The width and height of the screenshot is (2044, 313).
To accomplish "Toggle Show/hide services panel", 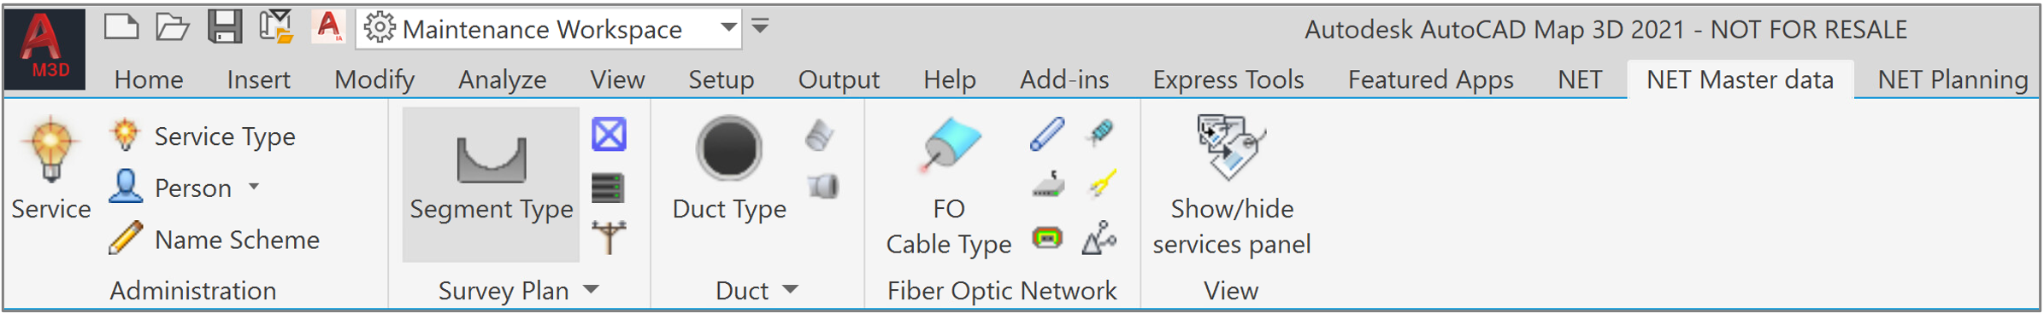I will tap(1231, 186).
